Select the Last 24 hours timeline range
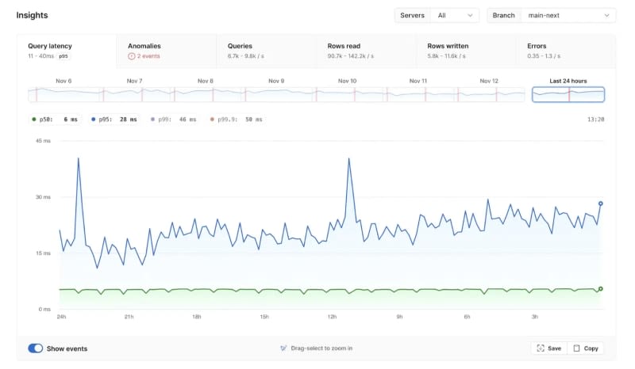The image size is (635, 369). [x=568, y=94]
